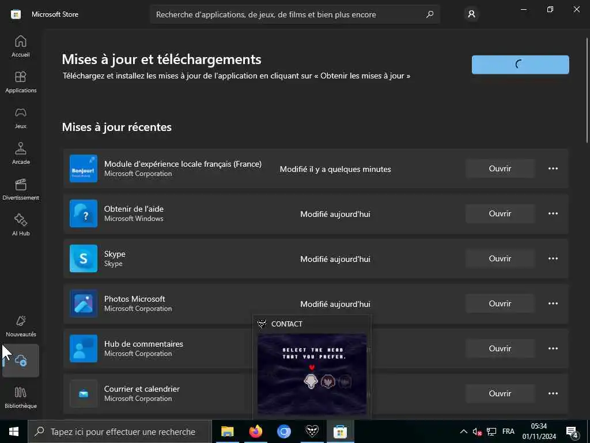Open the Windows Start menu
This screenshot has height=443, width=590.
point(14,431)
